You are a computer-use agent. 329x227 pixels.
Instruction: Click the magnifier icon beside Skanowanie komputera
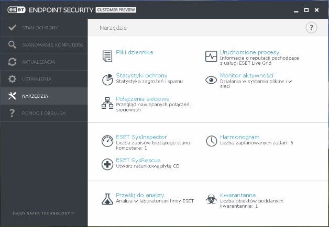point(12,44)
